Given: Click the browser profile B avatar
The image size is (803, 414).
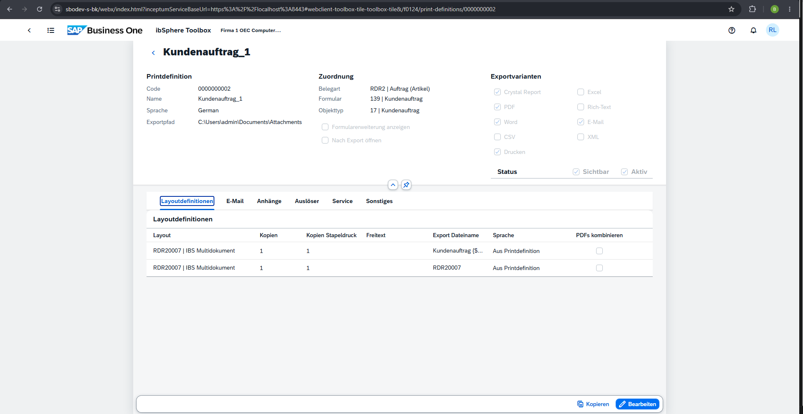Looking at the screenshot, I should tap(775, 9).
